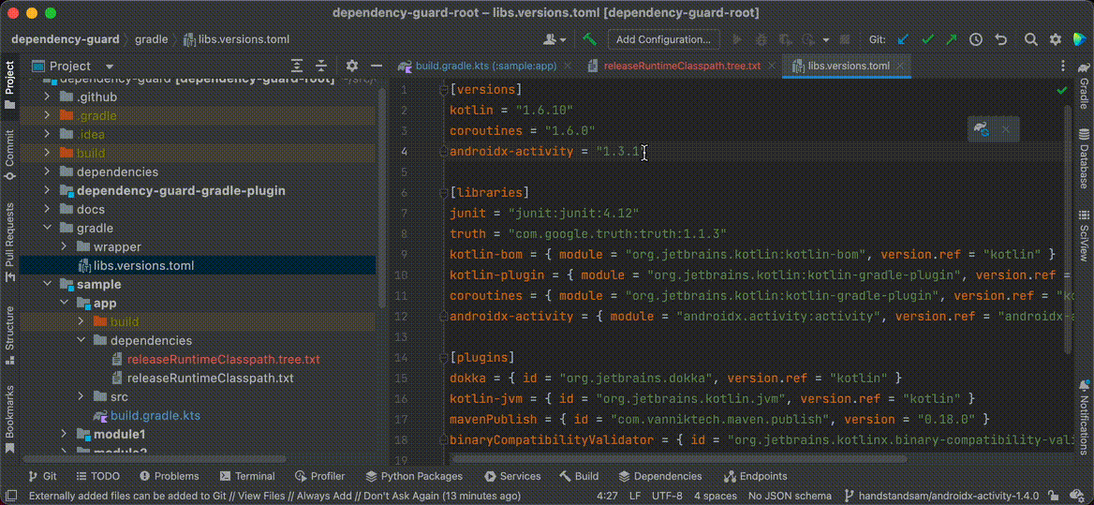Screen dimensions: 1094x505
Task: Show Git history clock icon
Action: [x=976, y=39]
